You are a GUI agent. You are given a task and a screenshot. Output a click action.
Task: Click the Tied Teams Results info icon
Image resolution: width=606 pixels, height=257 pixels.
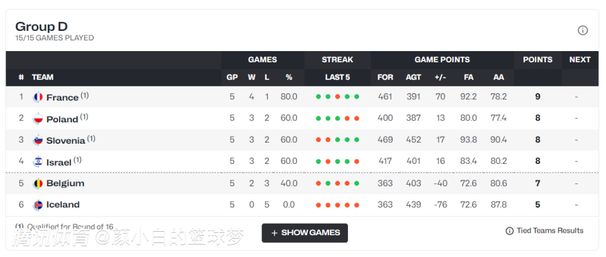[x=509, y=231]
